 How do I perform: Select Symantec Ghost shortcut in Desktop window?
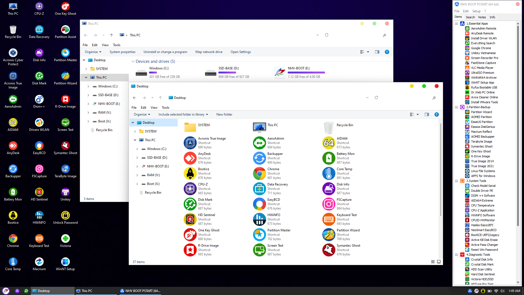click(x=342, y=250)
